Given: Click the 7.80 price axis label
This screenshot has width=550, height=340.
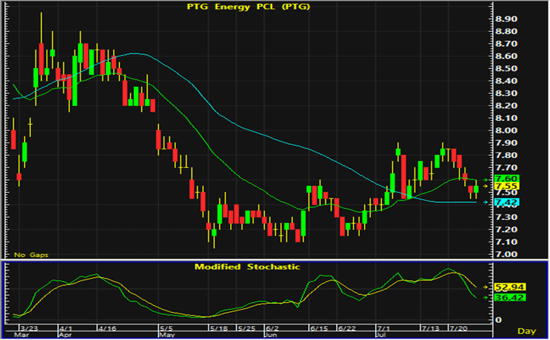Looking at the screenshot, I should (506, 155).
